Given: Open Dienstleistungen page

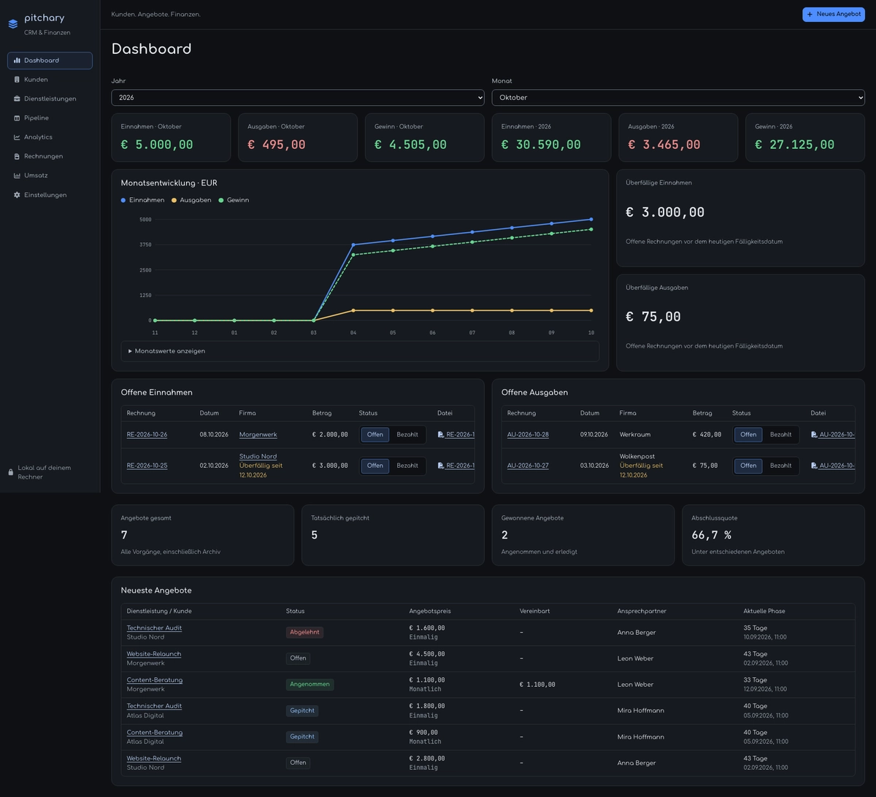Looking at the screenshot, I should 50,99.
